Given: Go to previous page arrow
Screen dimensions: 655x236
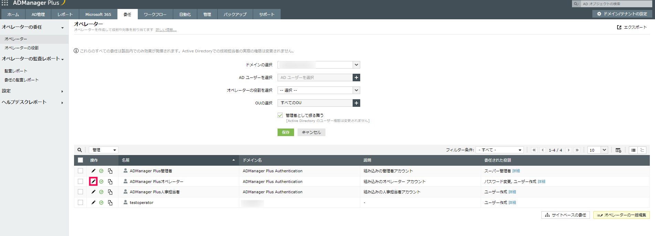Looking at the screenshot, I should pos(543,150).
